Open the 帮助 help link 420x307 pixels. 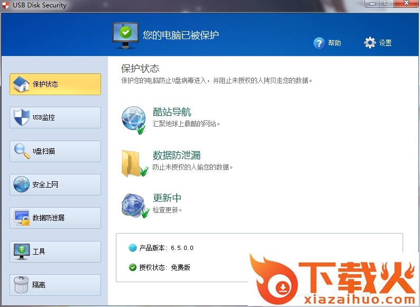[334, 43]
